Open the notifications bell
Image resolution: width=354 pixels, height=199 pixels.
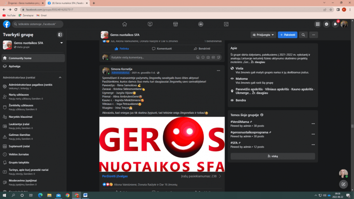click(x=335, y=24)
